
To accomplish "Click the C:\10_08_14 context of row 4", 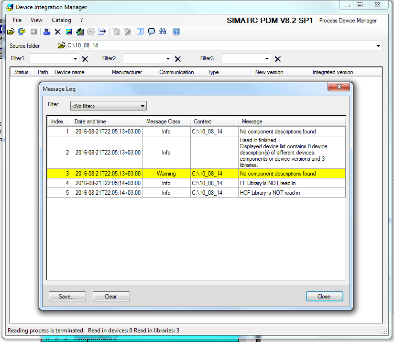I will (214, 183).
